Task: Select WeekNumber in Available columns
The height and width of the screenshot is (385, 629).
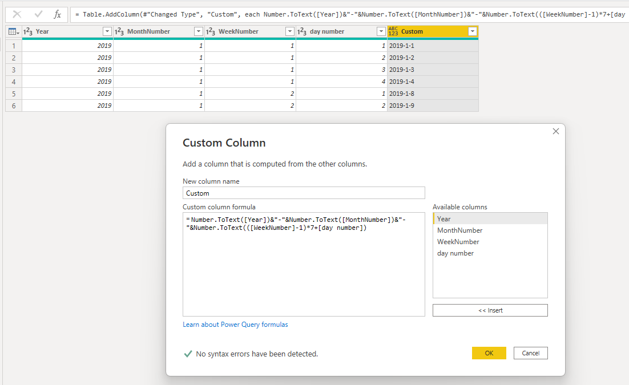Action: [490, 242]
